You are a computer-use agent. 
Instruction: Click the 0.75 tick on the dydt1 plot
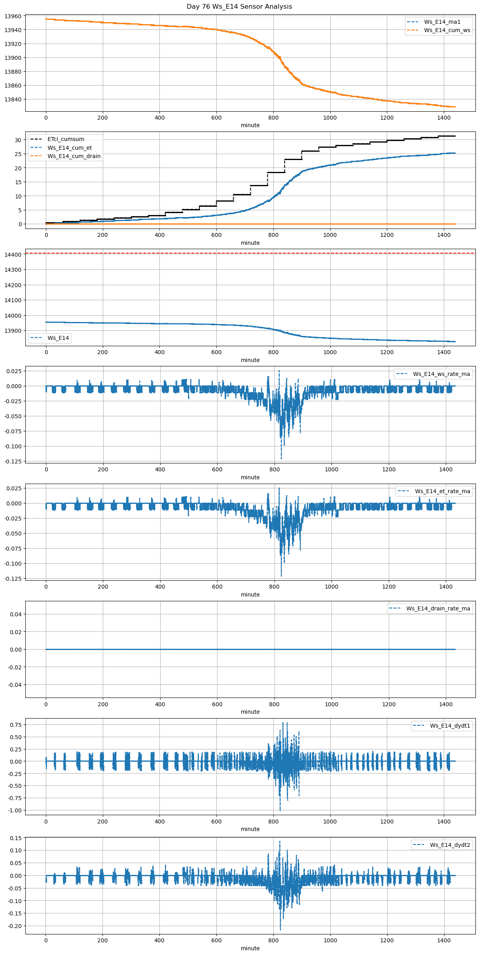[x=16, y=725]
